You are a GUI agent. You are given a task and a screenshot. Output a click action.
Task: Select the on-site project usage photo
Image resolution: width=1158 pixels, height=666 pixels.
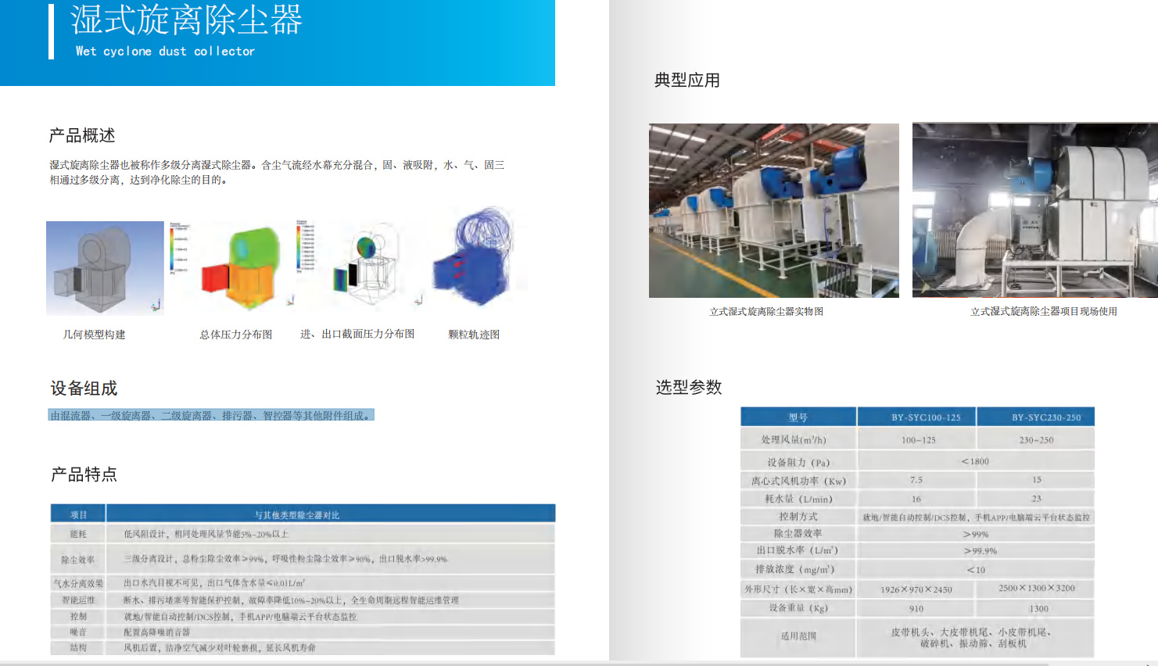pyautogui.click(x=1034, y=210)
